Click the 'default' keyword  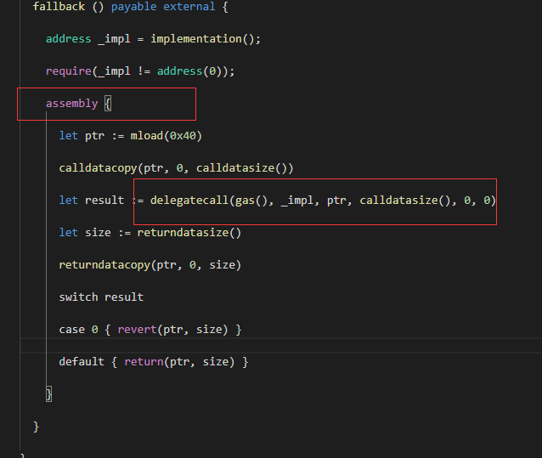(82, 362)
